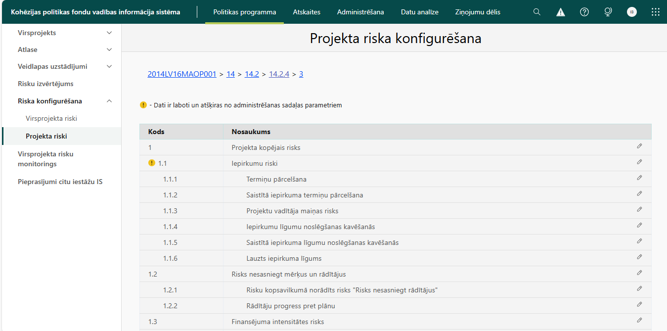Click the globe language icon
This screenshot has width=667, height=331.
pyautogui.click(x=608, y=12)
